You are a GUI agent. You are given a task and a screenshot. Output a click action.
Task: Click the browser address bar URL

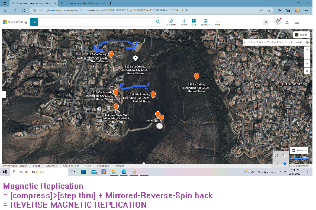[x=113, y=10]
